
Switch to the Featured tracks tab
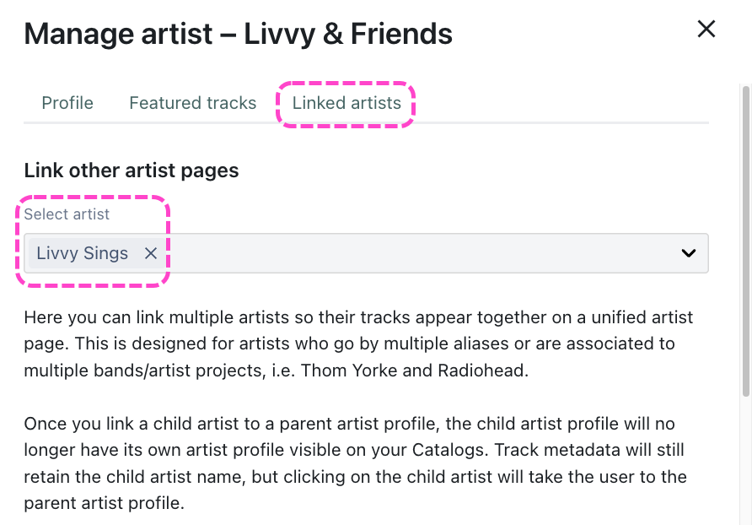(x=192, y=103)
